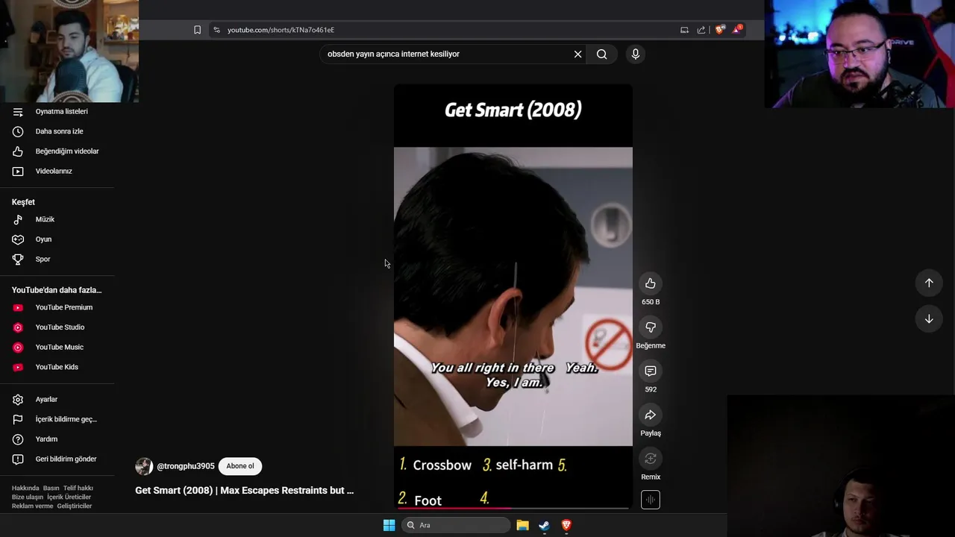Click the Geliştiriciler footer link
This screenshot has height=537, width=955.
pos(75,506)
